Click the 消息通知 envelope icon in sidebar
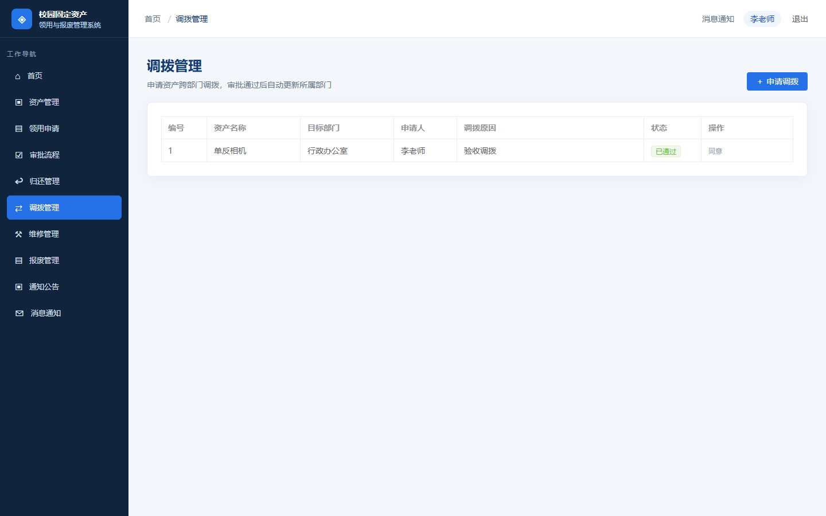Image resolution: width=826 pixels, height=516 pixels. pyautogui.click(x=20, y=313)
